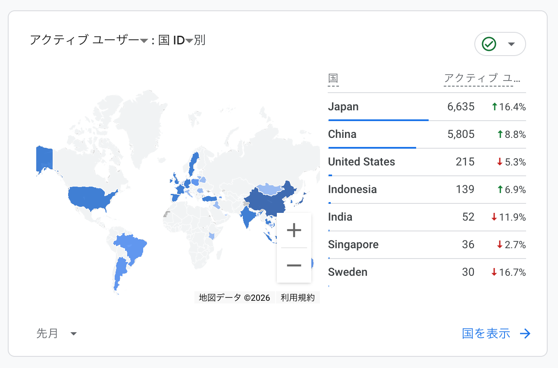558x368 pixels.
Task: Select the India row in the table
Action: [x=426, y=217]
